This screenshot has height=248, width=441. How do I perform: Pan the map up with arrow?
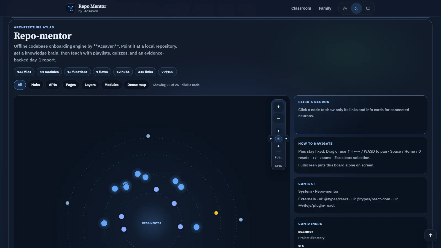point(278,131)
